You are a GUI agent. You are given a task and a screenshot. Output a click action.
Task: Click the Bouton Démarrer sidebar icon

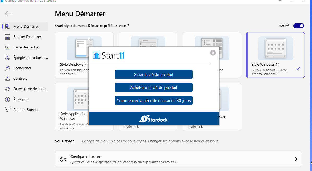click(x=8, y=37)
